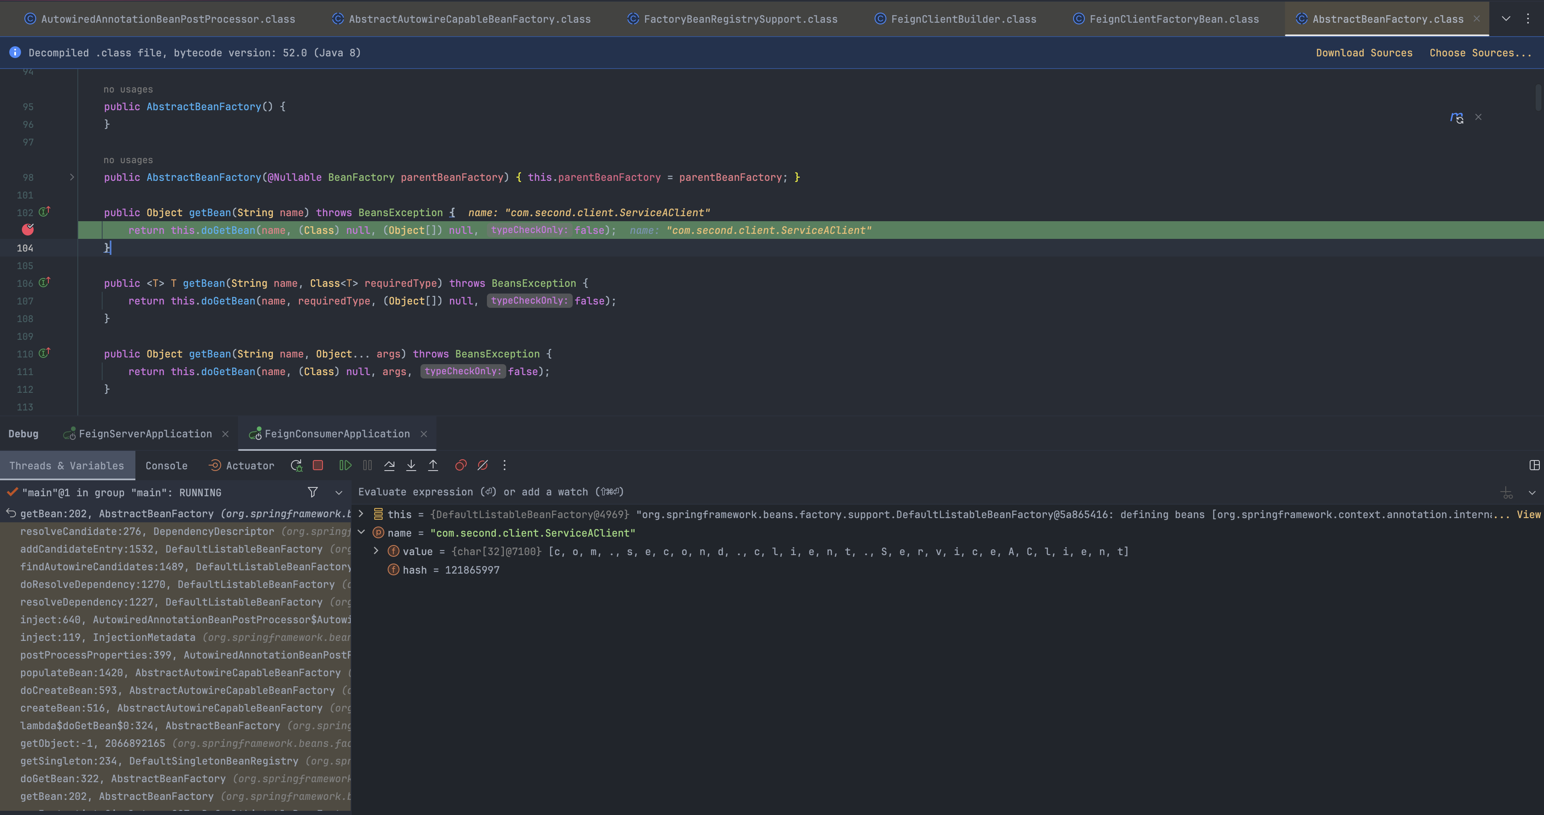Filter the thread frames list
The height and width of the screenshot is (815, 1544).
(x=313, y=492)
